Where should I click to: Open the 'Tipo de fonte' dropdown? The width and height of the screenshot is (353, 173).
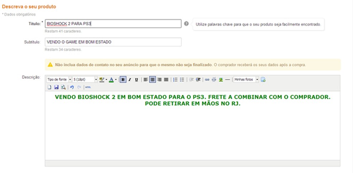[59, 80]
